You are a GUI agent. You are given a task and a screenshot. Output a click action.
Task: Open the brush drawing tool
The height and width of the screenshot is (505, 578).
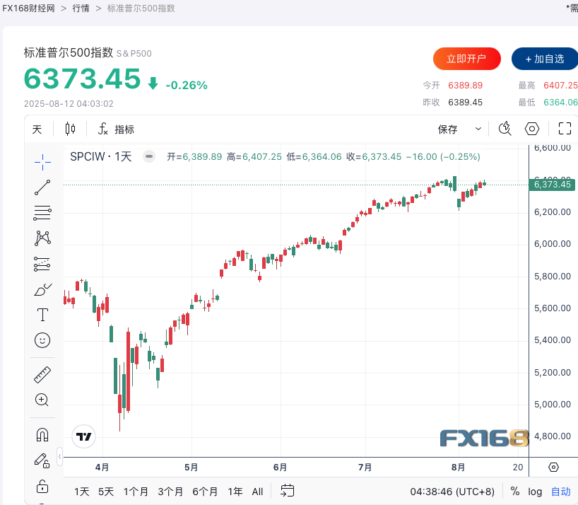coord(42,289)
